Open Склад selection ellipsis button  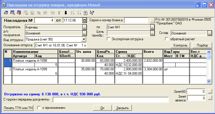210,33
